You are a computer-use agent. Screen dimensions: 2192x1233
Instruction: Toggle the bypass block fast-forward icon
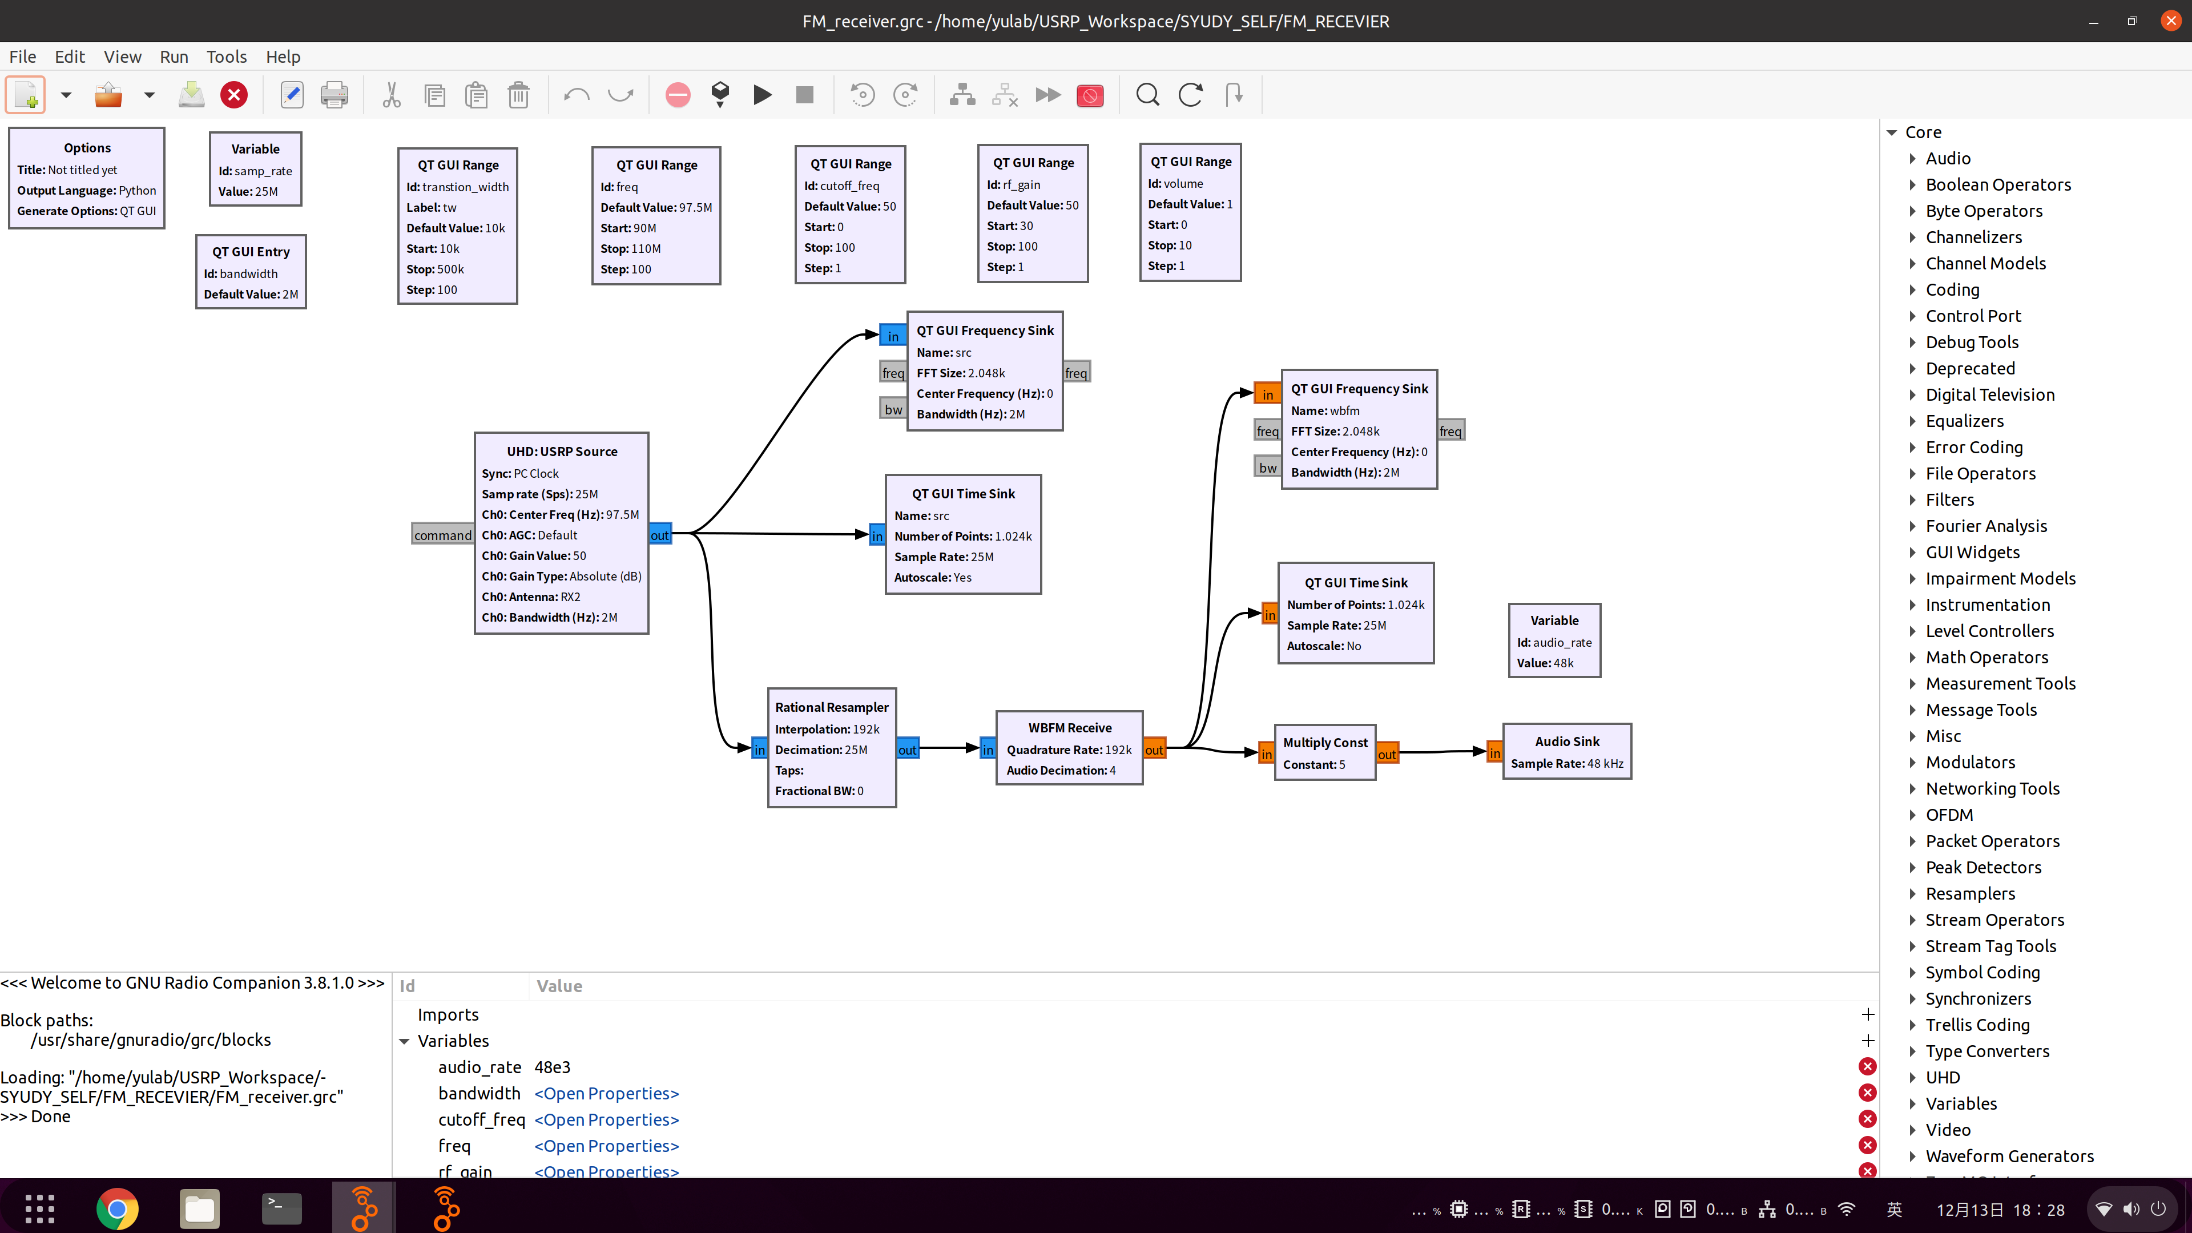click(1047, 94)
